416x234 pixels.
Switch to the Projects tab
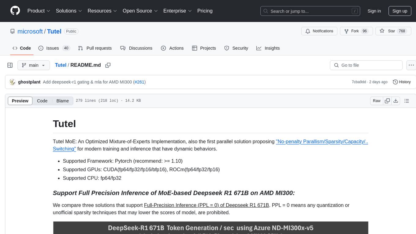coord(204,48)
